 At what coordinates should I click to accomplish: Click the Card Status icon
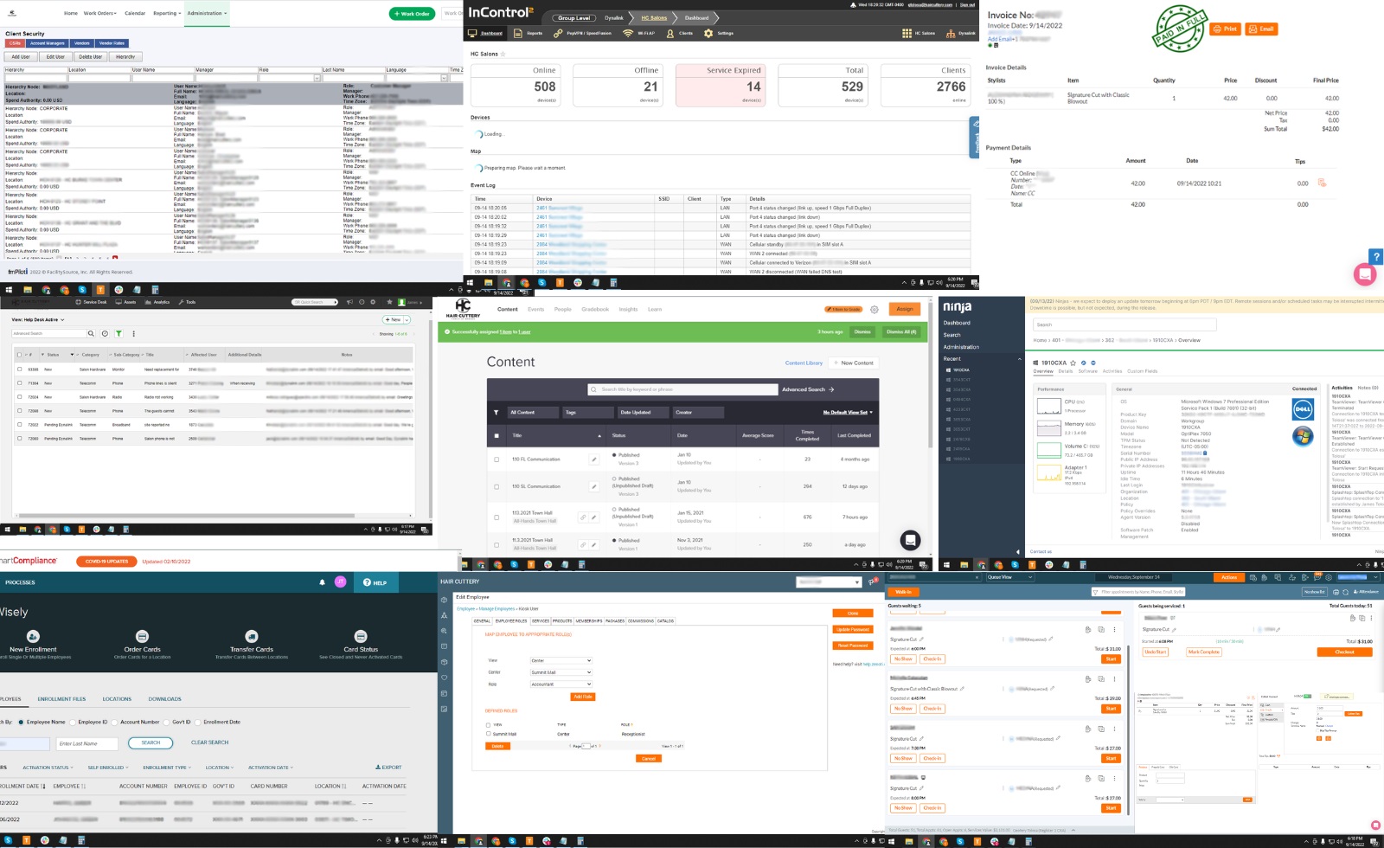(361, 637)
